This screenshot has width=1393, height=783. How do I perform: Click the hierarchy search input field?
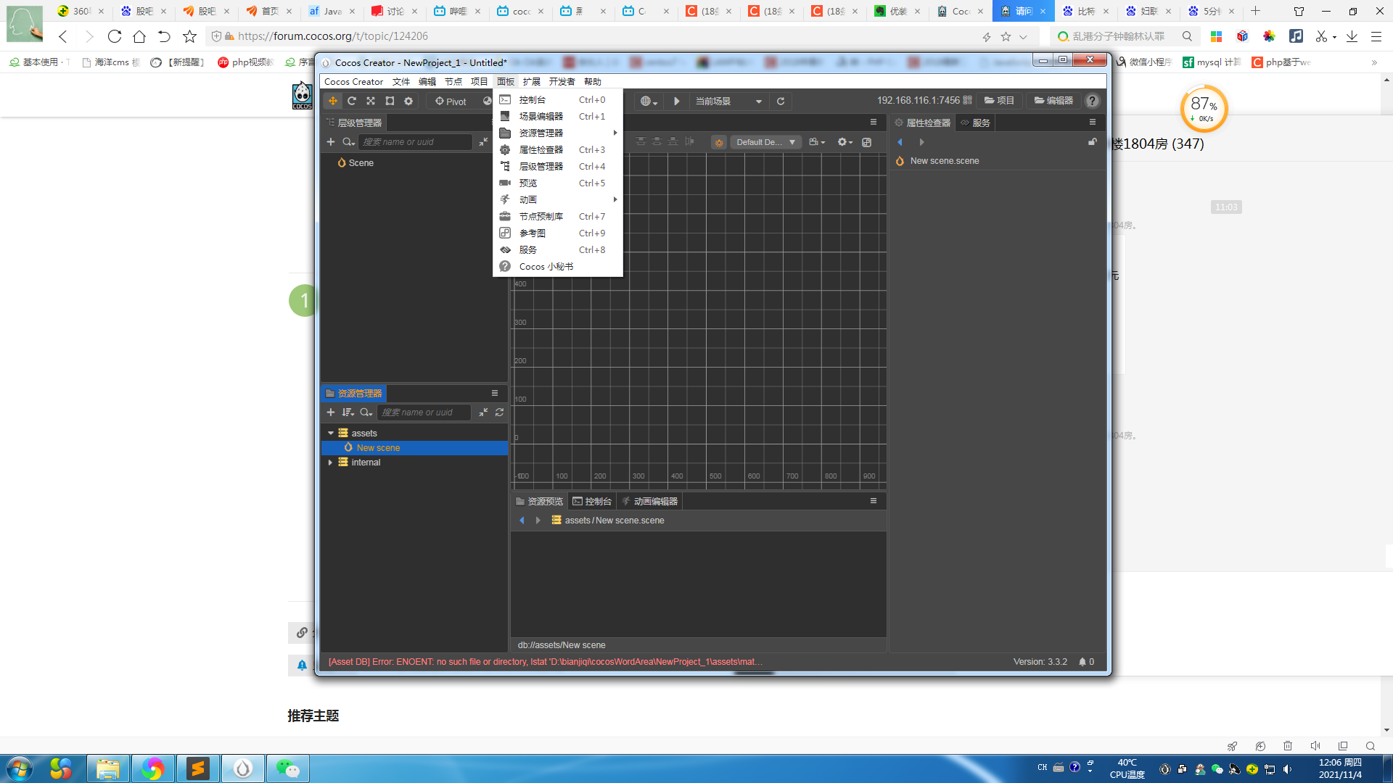pos(415,142)
